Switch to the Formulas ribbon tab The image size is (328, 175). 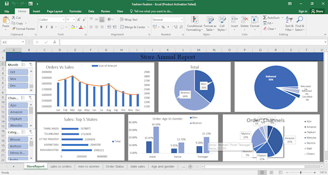pyautogui.click(x=75, y=11)
